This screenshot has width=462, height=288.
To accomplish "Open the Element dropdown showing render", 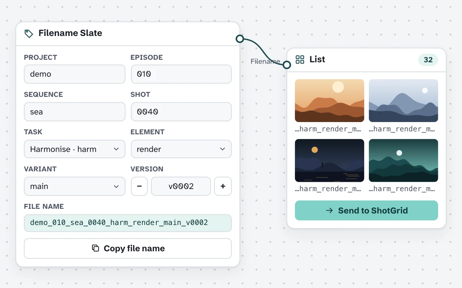I will coord(181,149).
